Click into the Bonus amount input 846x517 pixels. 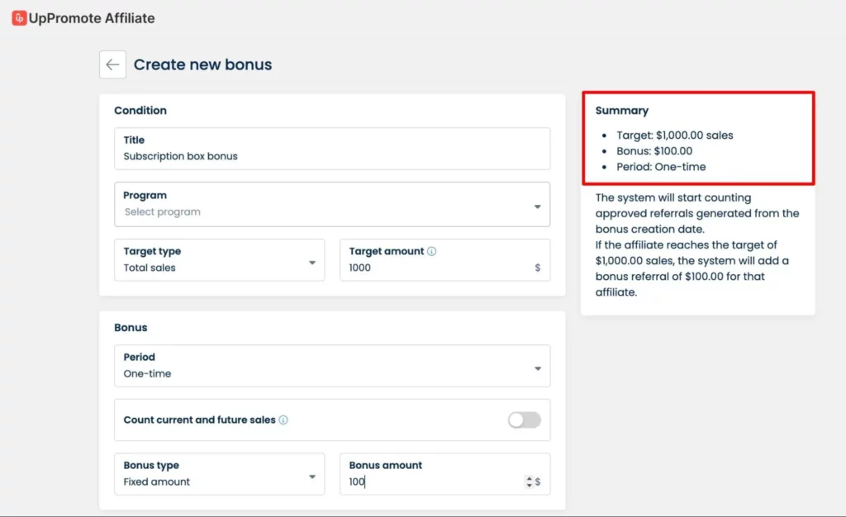(x=430, y=481)
